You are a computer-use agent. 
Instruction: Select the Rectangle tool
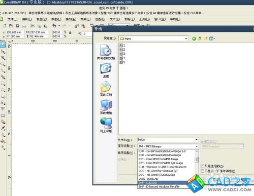(3, 84)
